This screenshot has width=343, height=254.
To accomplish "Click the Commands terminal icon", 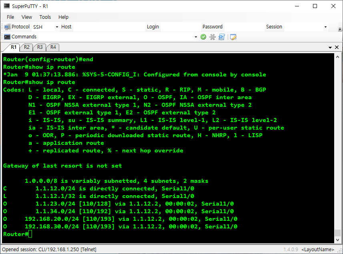I will (7, 37).
